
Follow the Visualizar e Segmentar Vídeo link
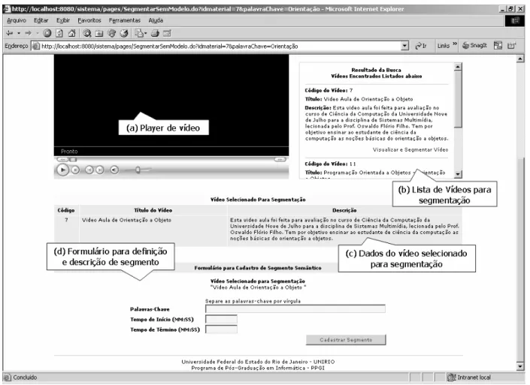click(410, 149)
